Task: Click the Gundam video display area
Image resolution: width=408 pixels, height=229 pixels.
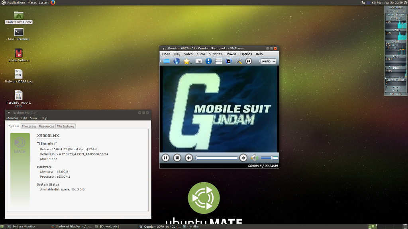Action: point(219,109)
